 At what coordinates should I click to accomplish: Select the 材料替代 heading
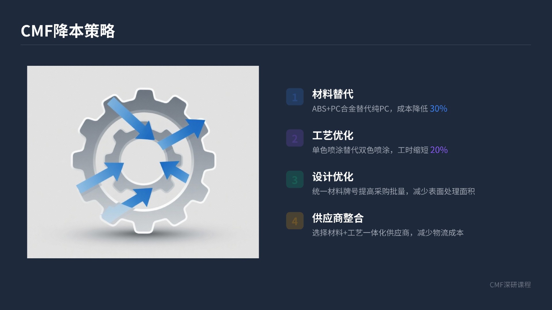pyautogui.click(x=333, y=94)
